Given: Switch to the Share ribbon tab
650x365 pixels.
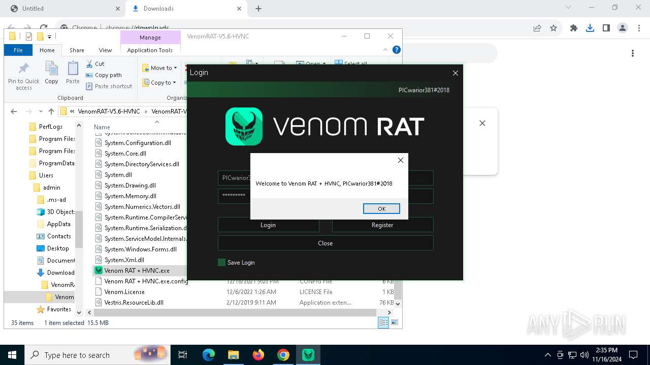Looking at the screenshot, I should click(x=77, y=50).
